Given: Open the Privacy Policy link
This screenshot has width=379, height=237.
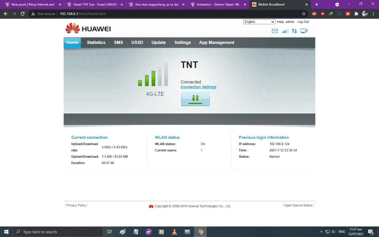Looking at the screenshot, I should pyautogui.click(x=76, y=205).
